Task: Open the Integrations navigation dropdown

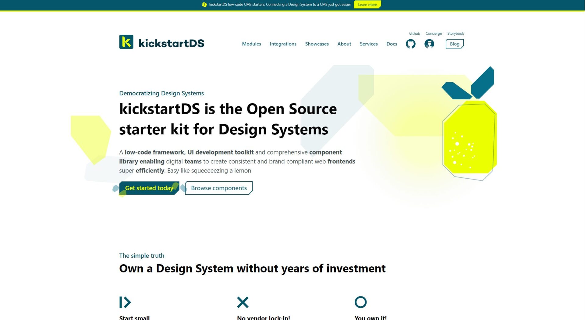Action: click(283, 44)
